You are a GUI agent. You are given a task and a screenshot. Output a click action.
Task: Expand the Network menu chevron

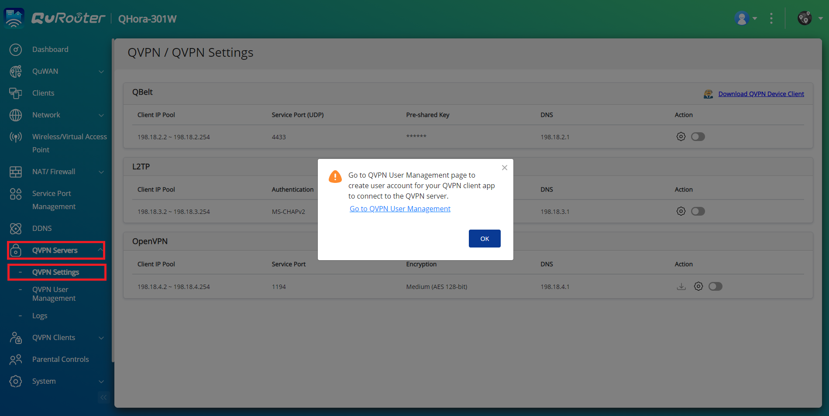click(x=101, y=115)
